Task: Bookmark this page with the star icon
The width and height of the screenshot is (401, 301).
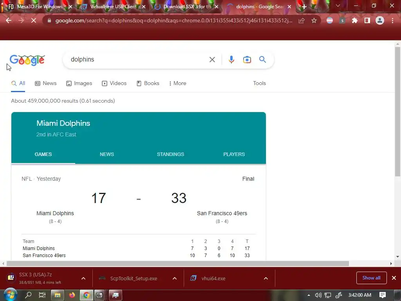Action: coord(314,20)
